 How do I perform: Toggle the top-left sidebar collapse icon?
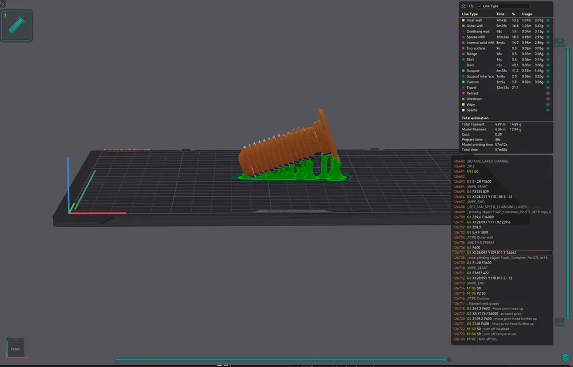pyautogui.click(x=2, y=4)
